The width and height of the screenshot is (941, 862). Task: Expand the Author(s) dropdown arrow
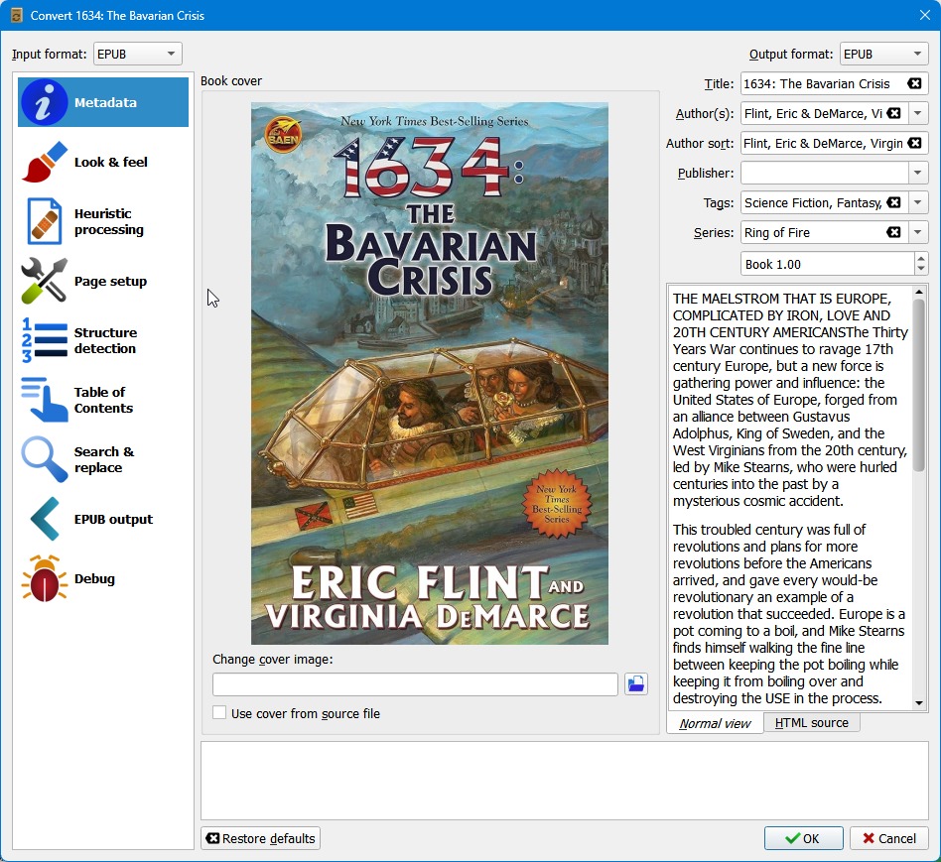(x=917, y=113)
